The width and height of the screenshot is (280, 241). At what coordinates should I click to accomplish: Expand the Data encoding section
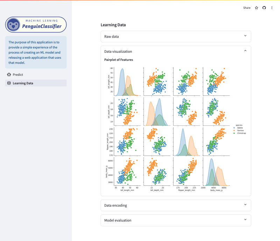(176, 205)
